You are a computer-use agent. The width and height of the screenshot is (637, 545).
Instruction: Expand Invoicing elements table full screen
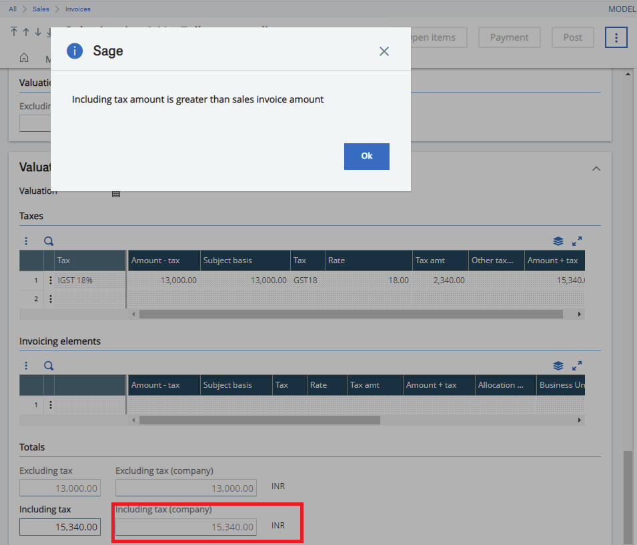coord(576,366)
